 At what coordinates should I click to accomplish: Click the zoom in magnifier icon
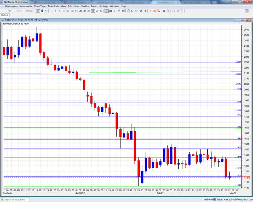[x=174, y=11]
